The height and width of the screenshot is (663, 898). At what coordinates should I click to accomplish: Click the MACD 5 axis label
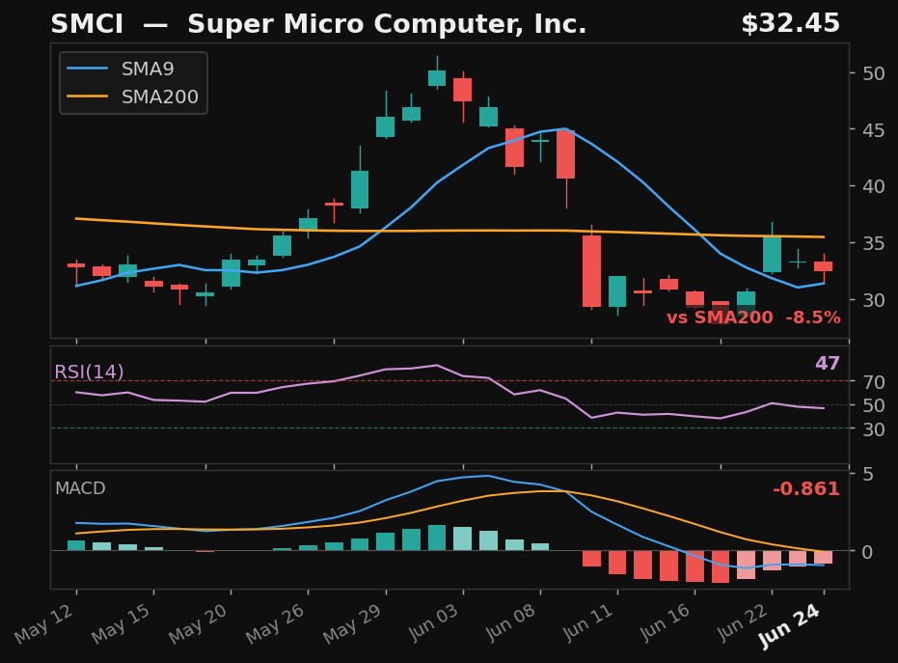click(x=868, y=475)
